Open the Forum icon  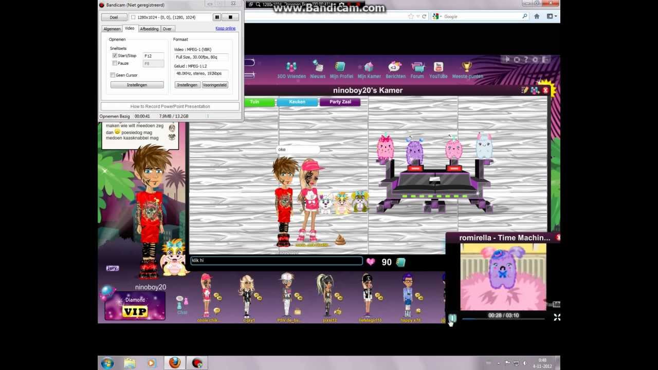pyautogui.click(x=417, y=67)
